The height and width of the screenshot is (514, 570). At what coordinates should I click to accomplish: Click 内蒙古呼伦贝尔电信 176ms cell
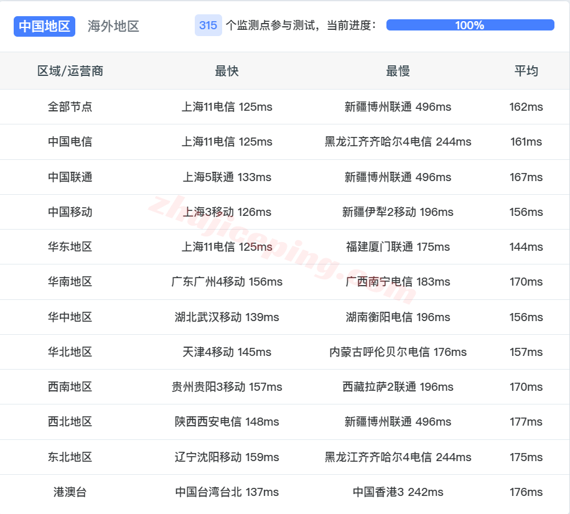point(398,352)
